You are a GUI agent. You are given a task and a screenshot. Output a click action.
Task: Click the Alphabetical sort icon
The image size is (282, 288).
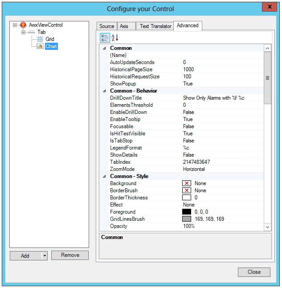click(x=114, y=38)
